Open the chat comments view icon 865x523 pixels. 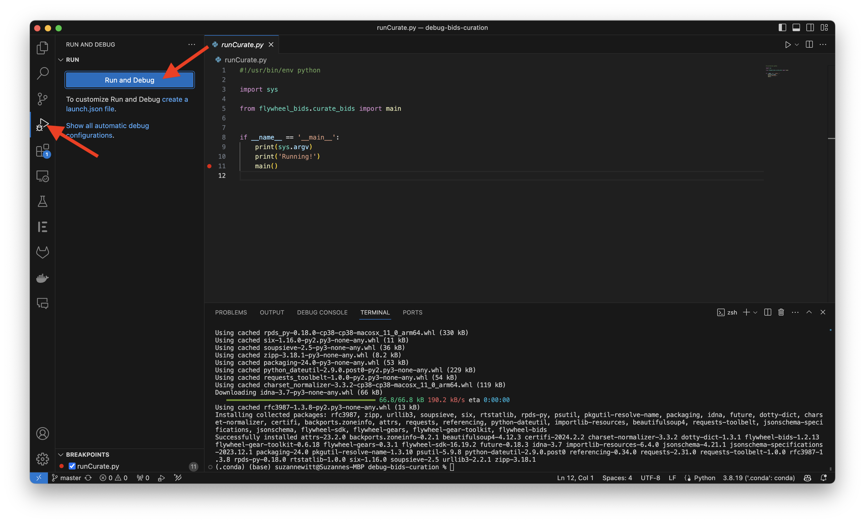[43, 303]
